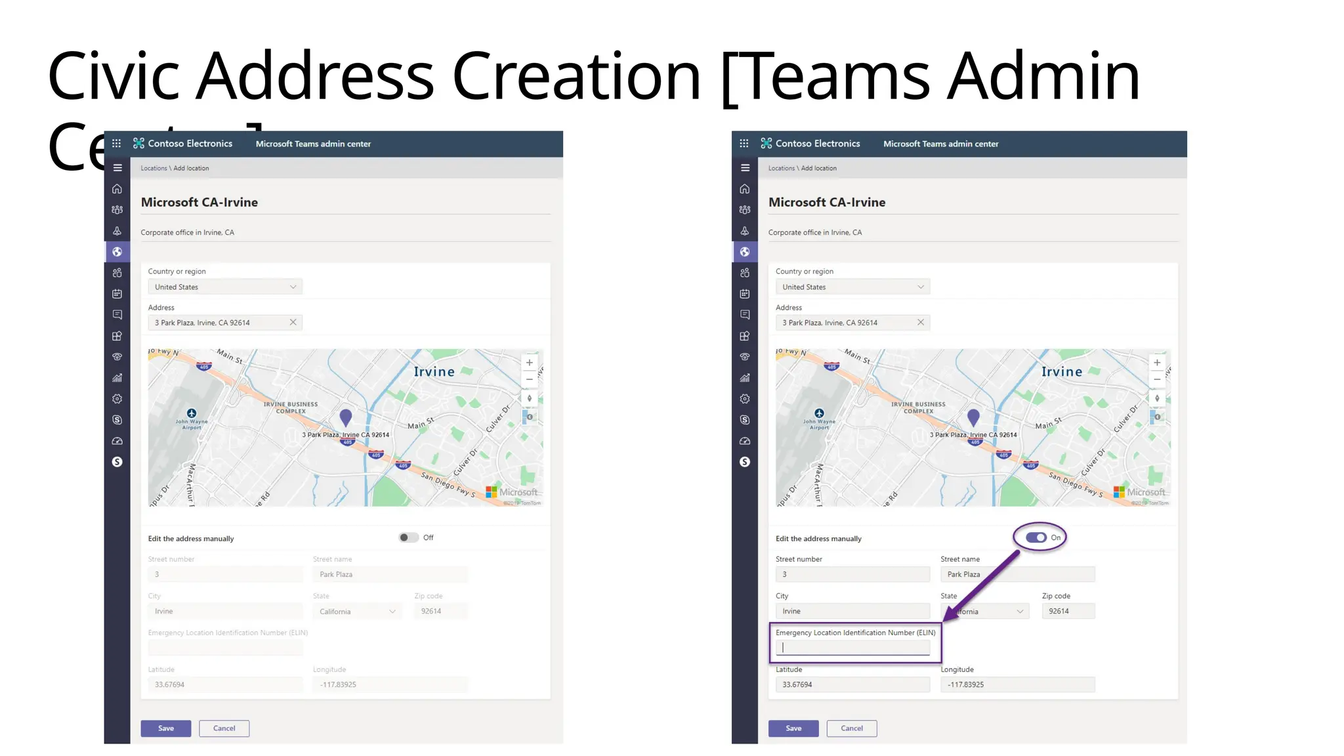Click hamburger menu icon in right window
Screen dimensions: 1344x756
(x=745, y=168)
